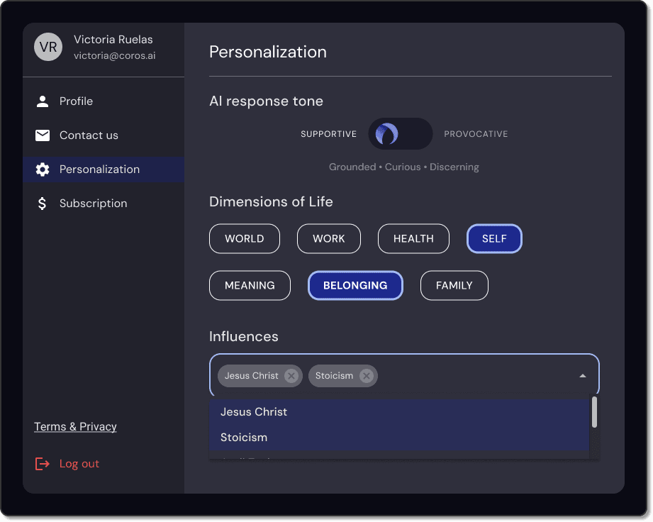This screenshot has height=522, width=653.
Task: Click the Profile person icon
Action: pos(43,101)
